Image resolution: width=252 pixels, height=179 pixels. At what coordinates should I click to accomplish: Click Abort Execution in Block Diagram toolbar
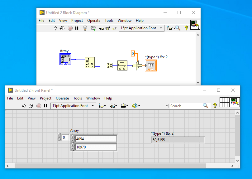(70, 28)
